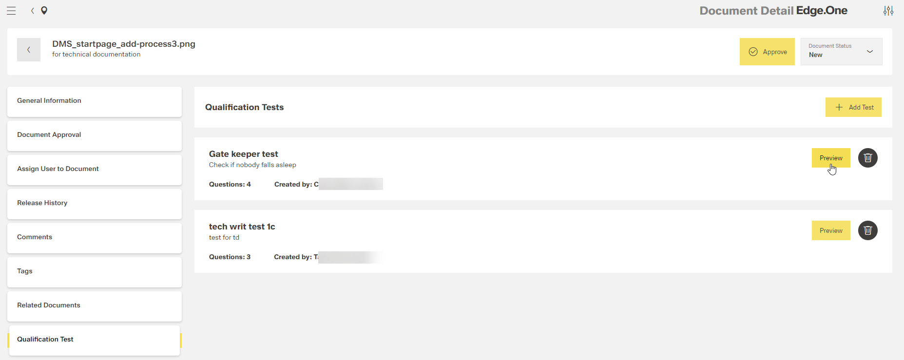The height and width of the screenshot is (360, 904).
Task: Preview the tech writ test 1c
Action: (831, 230)
